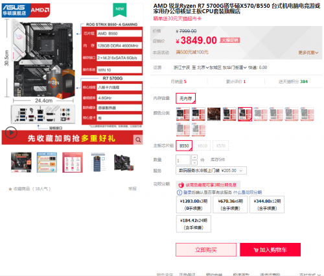Screen dimensions: 324x276
Task: Open fifth gallery thumbnail motherboard with CPU
Action: pos(124,162)
